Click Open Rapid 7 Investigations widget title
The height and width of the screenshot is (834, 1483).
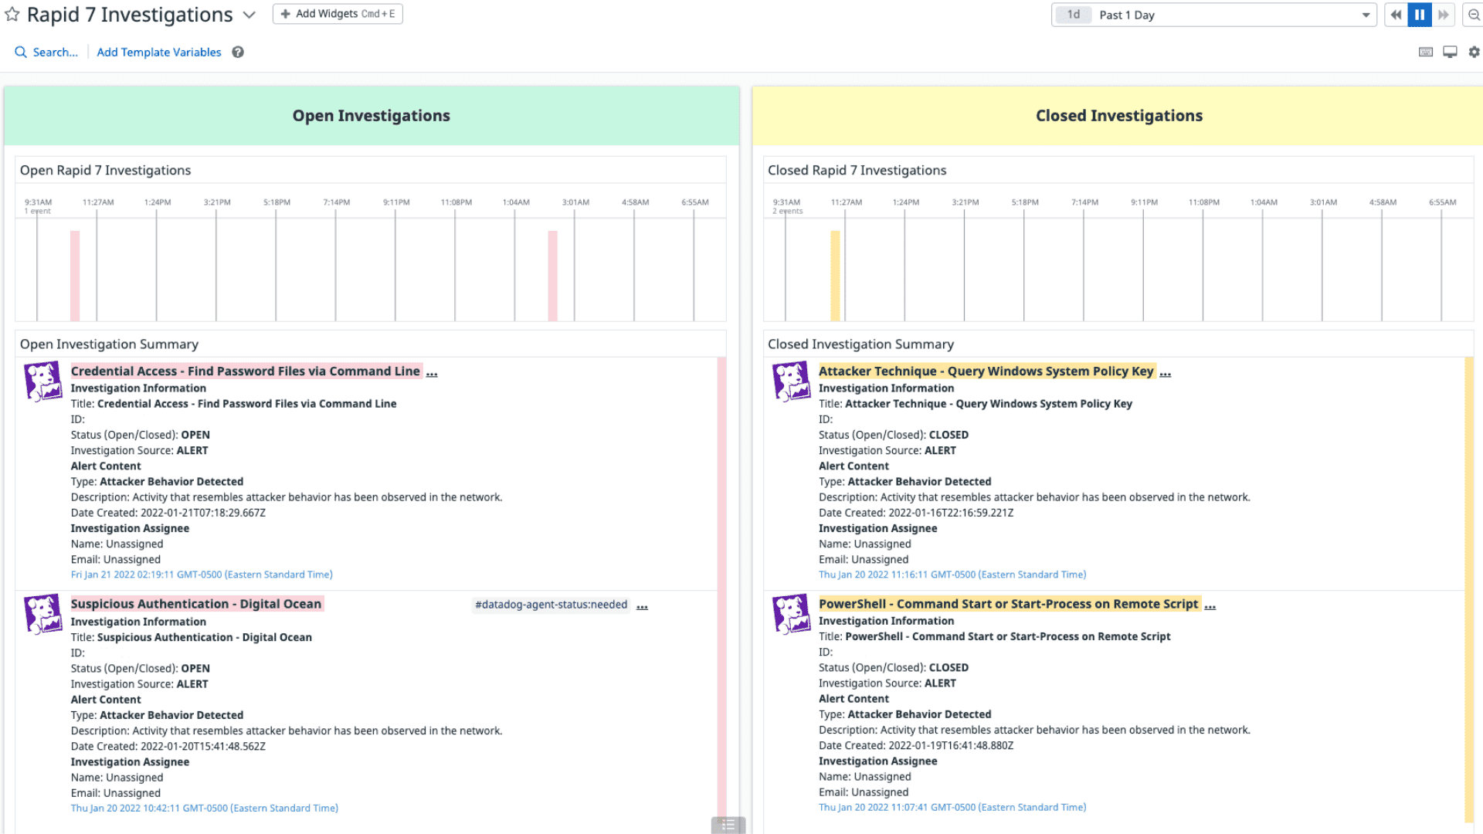click(x=105, y=170)
